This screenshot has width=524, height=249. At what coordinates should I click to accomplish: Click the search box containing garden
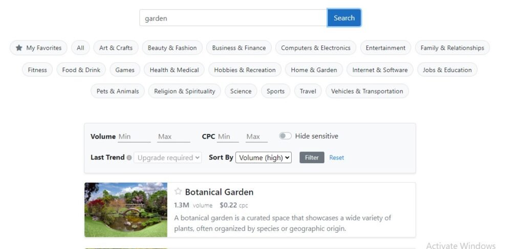[233, 18]
